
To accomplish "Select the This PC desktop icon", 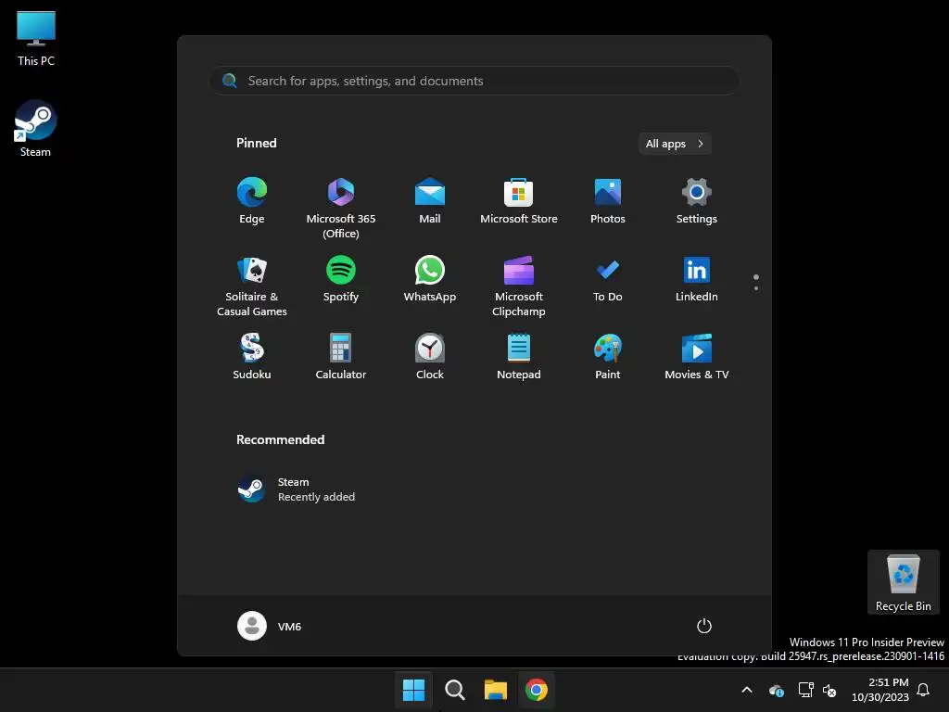I will tap(36, 39).
